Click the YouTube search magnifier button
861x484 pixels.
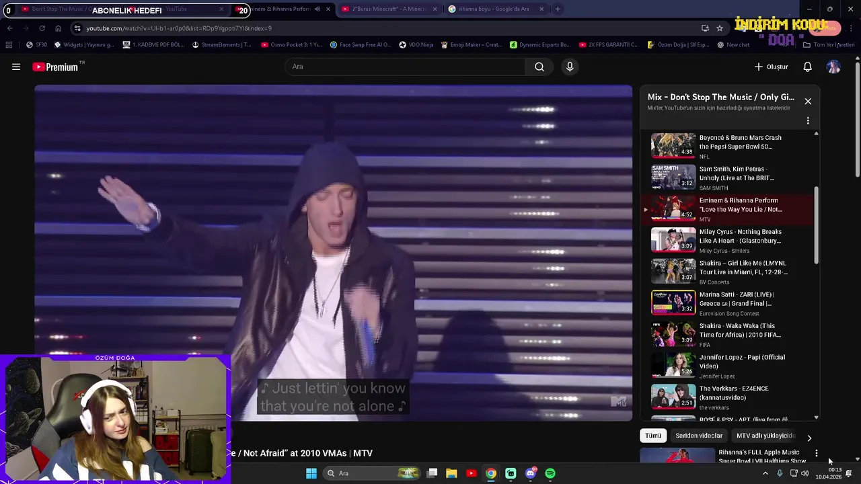tap(539, 67)
